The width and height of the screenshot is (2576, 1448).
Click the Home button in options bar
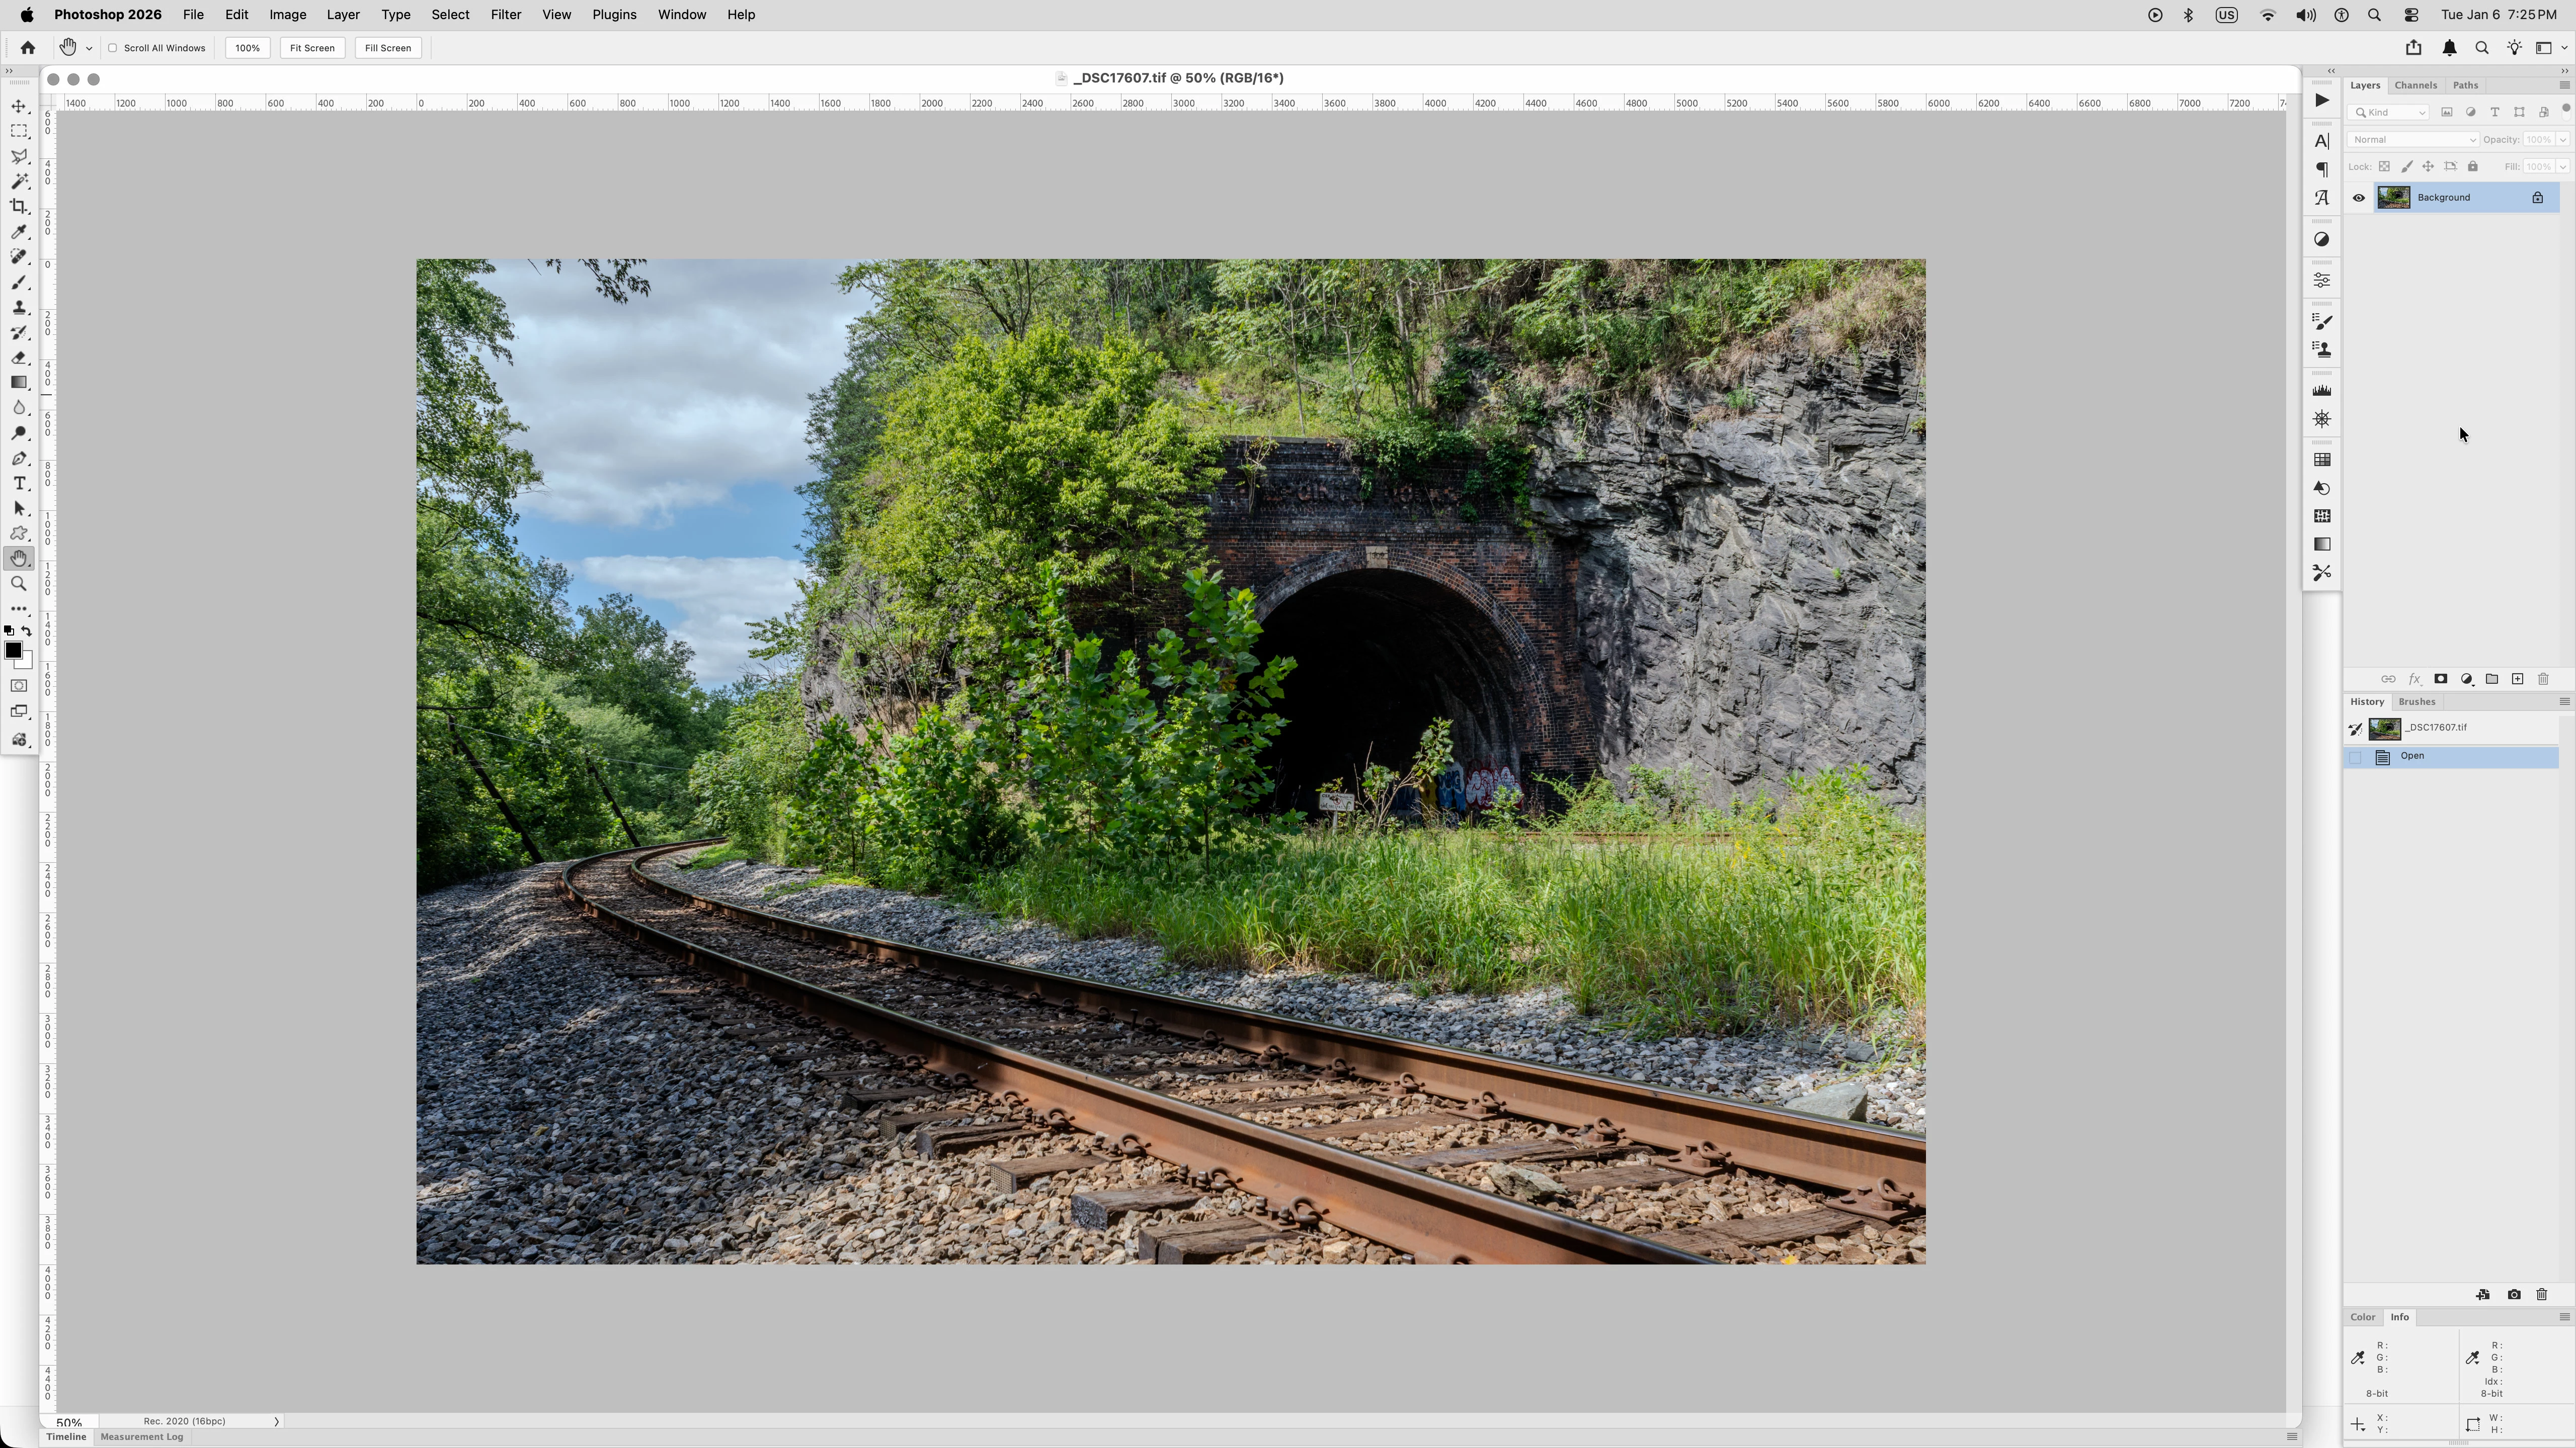point(28,48)
